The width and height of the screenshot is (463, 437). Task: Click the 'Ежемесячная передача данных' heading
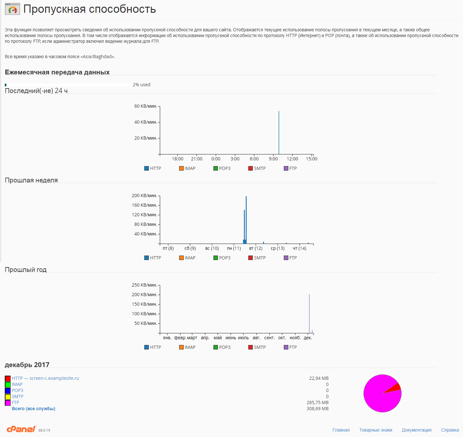click(57, 72)
